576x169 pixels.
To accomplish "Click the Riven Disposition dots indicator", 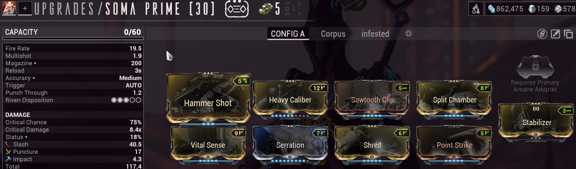I will pos(126,100).
